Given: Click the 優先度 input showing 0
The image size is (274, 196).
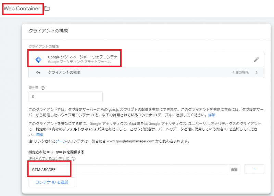Looking at the screenshot, I should (x=65, y=96).
